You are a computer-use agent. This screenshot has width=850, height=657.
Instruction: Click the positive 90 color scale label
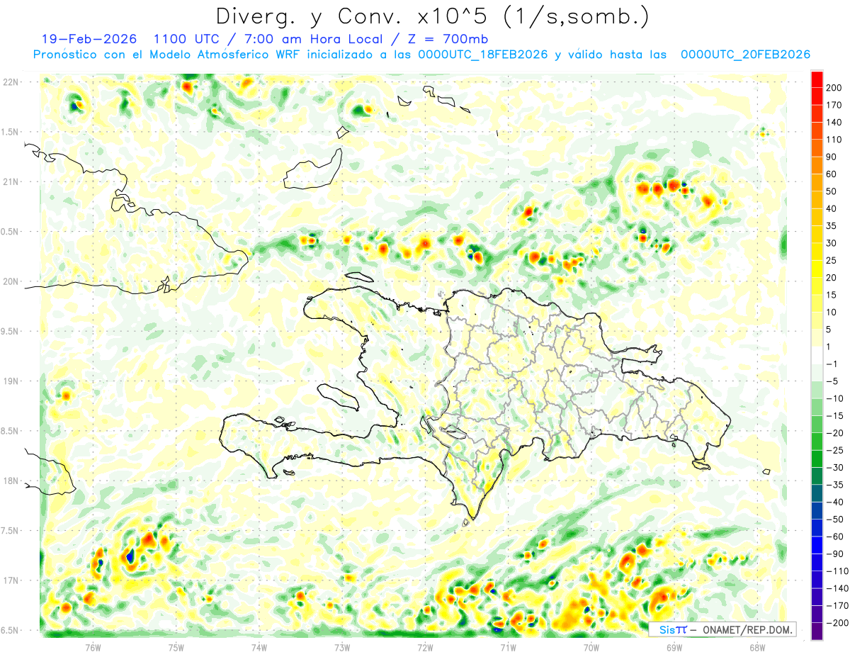(832, 157)
